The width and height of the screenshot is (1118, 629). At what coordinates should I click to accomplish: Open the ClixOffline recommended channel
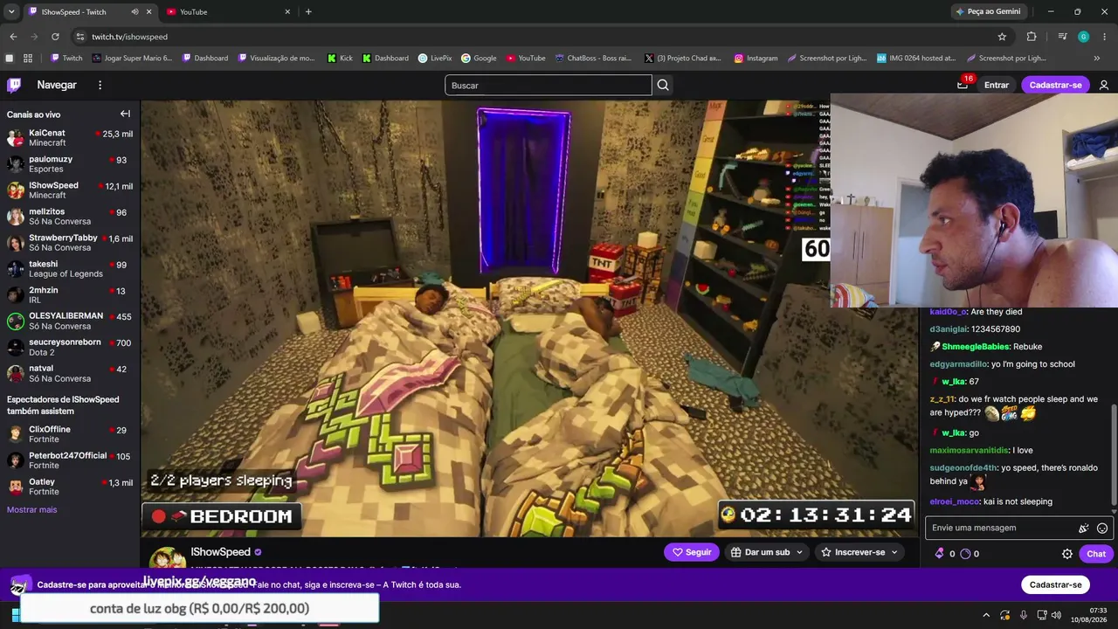(70, 434)
